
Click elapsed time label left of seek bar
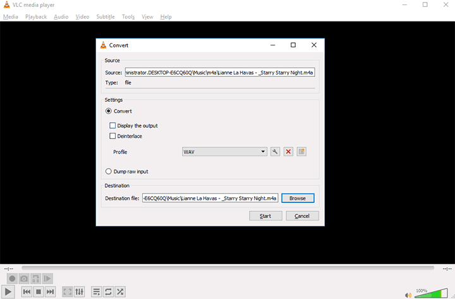click(9, 269)
